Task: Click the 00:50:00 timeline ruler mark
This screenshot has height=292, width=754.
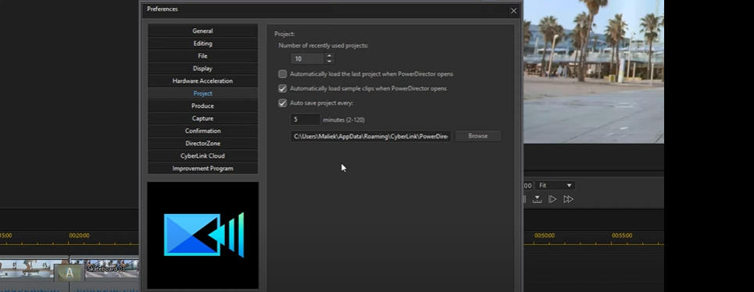Action: 545,236
